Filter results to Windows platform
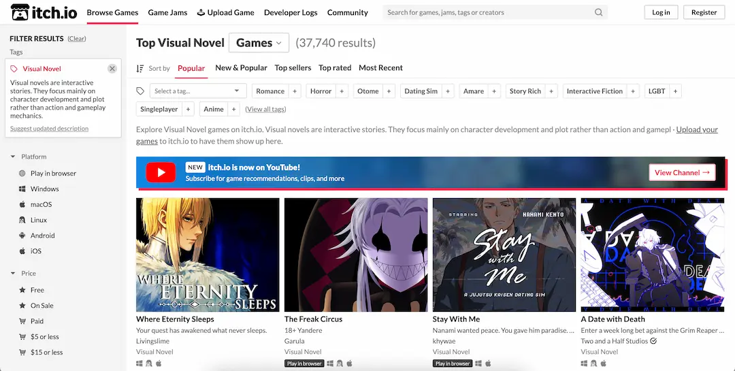Screen dimensions: 735x371 [x=44, y=189]
